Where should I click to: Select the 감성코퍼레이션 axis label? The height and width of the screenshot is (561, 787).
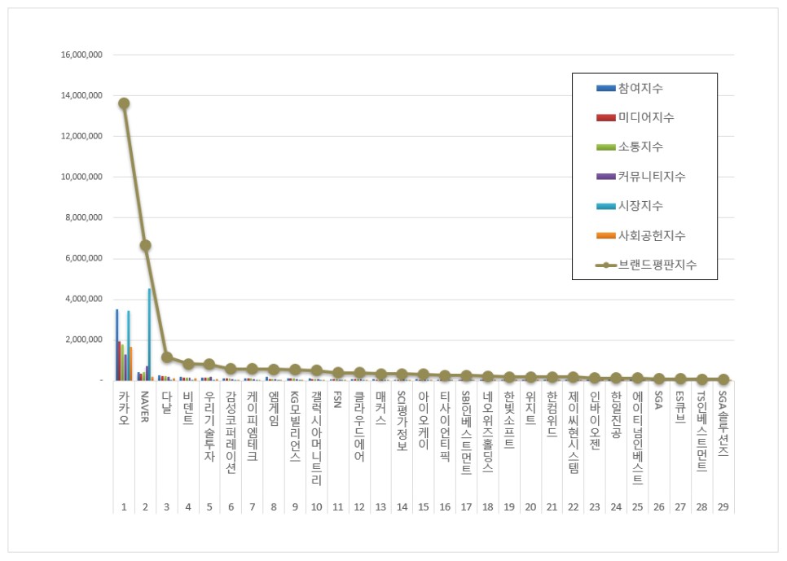(x=231, y=432)
